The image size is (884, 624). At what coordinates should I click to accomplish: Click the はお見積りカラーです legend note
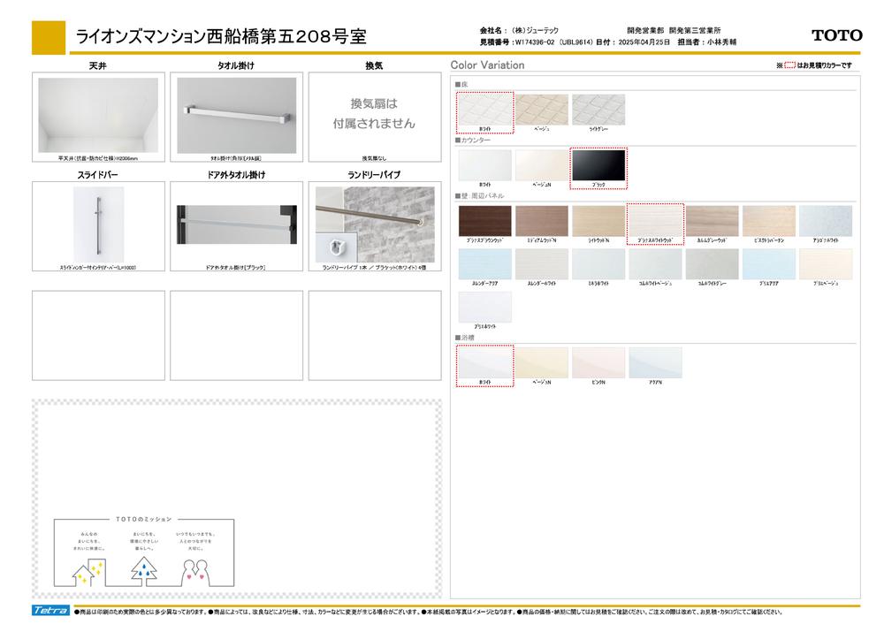point(824,65)
